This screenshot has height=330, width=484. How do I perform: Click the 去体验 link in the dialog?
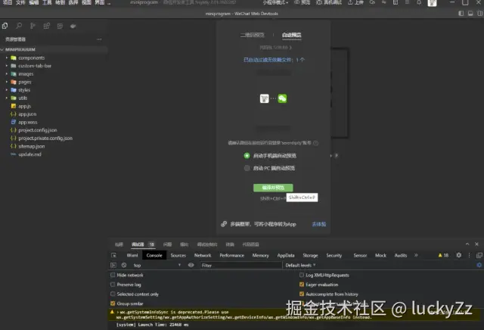pyautogui.click(x=319, y=224)
